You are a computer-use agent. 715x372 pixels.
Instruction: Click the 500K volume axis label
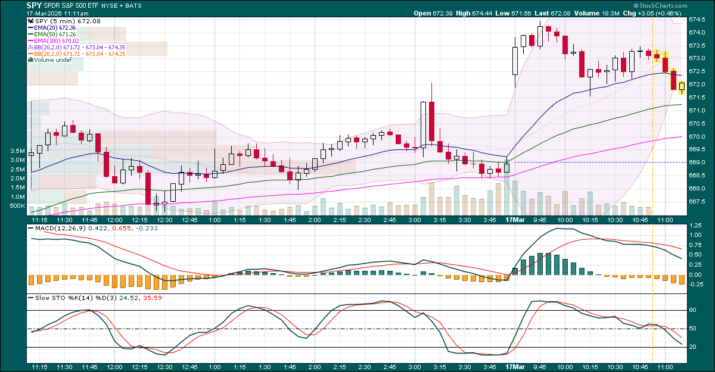[x=17, y=206]
